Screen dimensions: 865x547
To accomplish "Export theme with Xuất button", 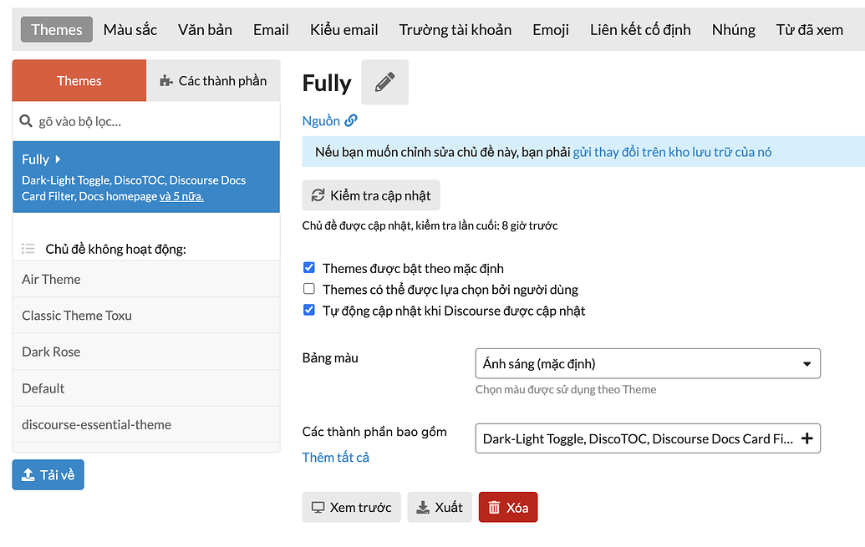I will pos(440,507).
